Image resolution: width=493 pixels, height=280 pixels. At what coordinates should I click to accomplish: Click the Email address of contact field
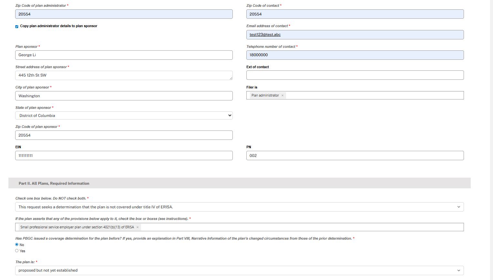(x=355, y=35)
